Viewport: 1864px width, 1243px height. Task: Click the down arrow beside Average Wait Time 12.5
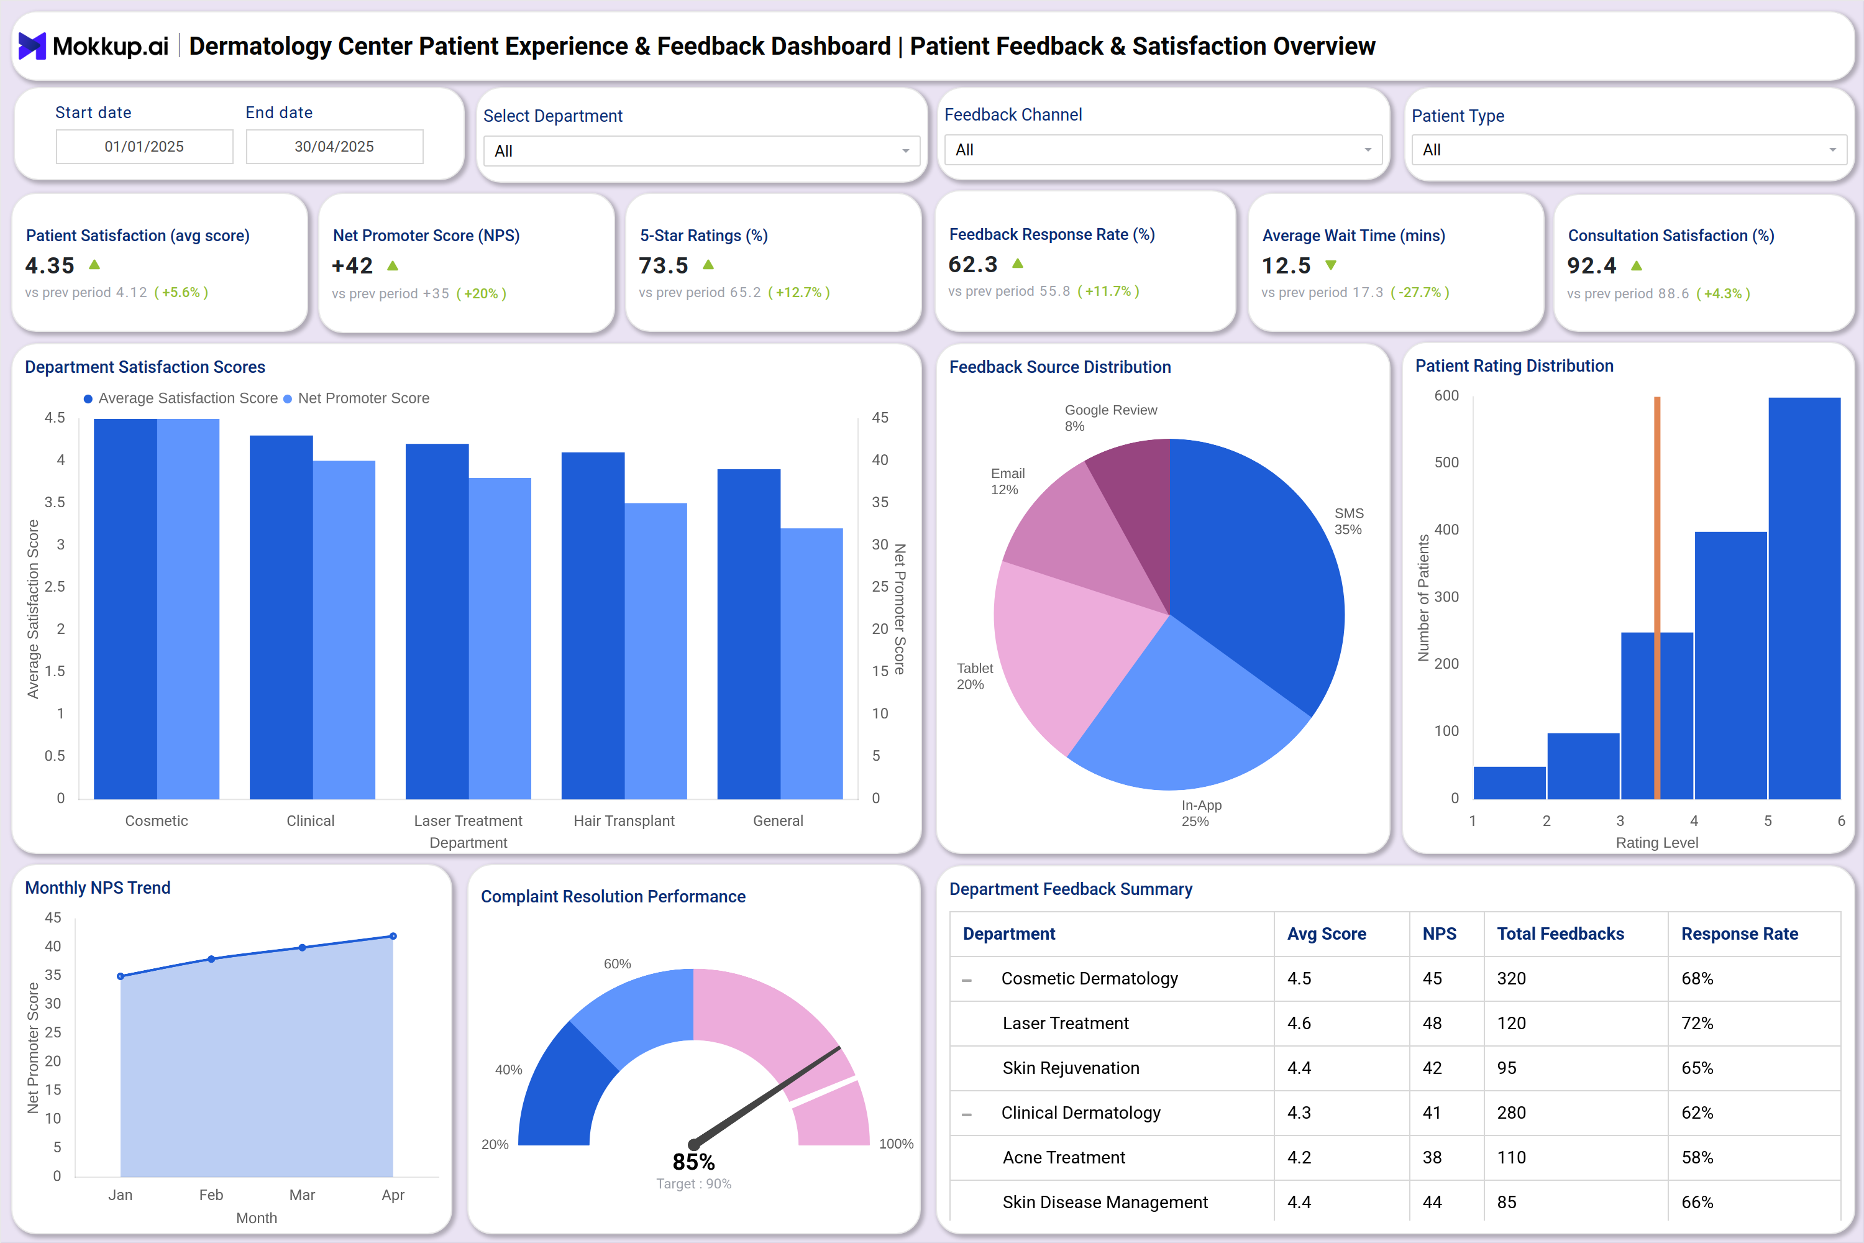click(x=1331, y=265)
